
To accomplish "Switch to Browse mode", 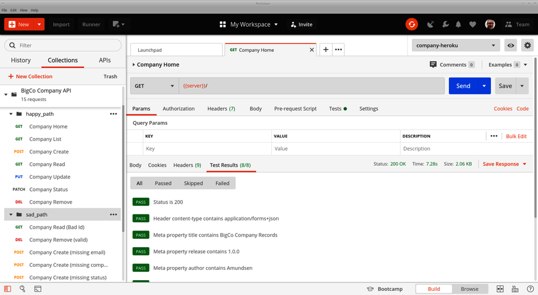I will tap(469, 289).
